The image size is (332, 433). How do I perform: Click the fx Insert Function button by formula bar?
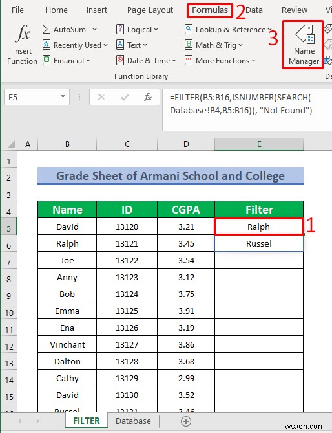[148, 97]
